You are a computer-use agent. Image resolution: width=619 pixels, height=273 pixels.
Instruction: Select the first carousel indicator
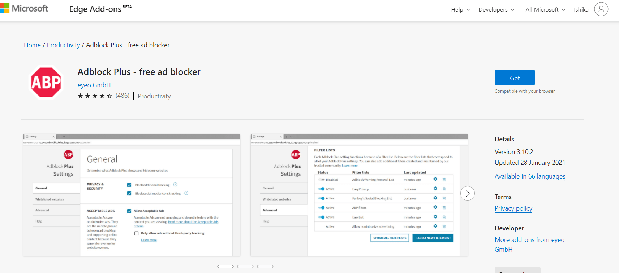225,267
